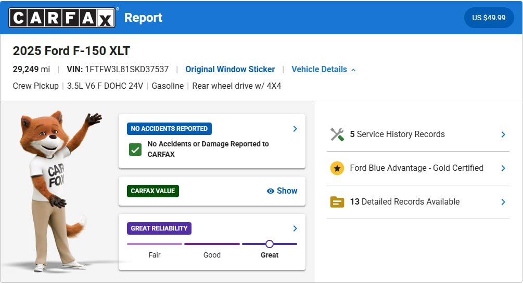This screenshot has width=523, height=284.
Task: Expand the Ford Blue Advantage chevron
Action: (503, 168)
